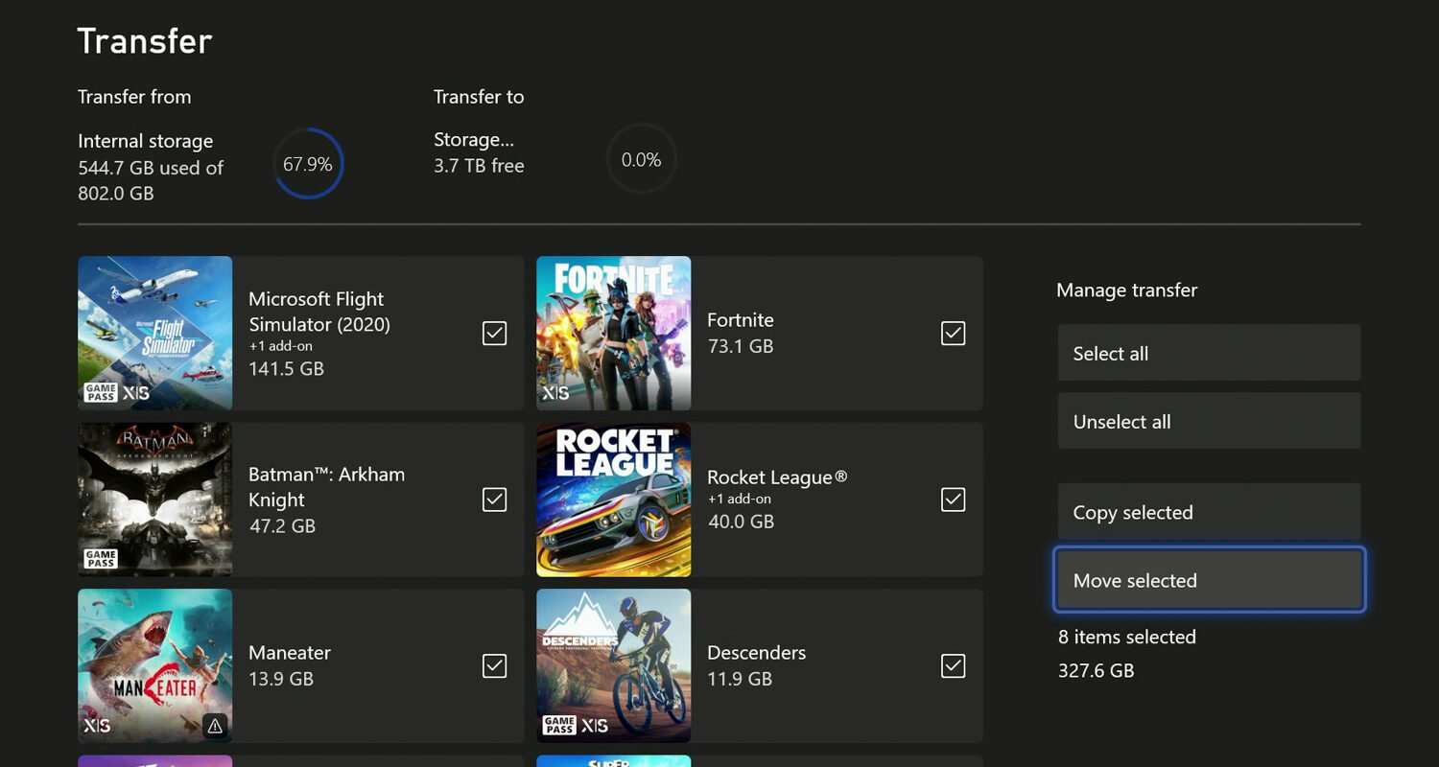The height and width of the screenshot is (767, 1439).
Task: Deselect the Descenders checkbox
Action: point(953,665)
